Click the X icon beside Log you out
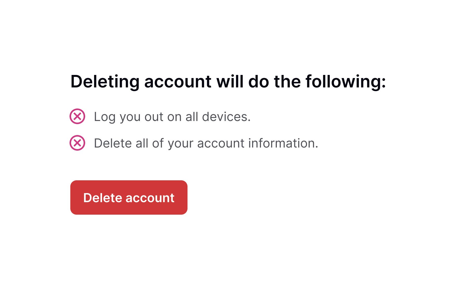This screenshot has height=281, width=450. [77, 116]
